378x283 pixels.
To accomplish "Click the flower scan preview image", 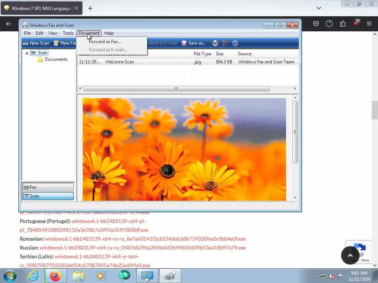I will pos(184,149).
